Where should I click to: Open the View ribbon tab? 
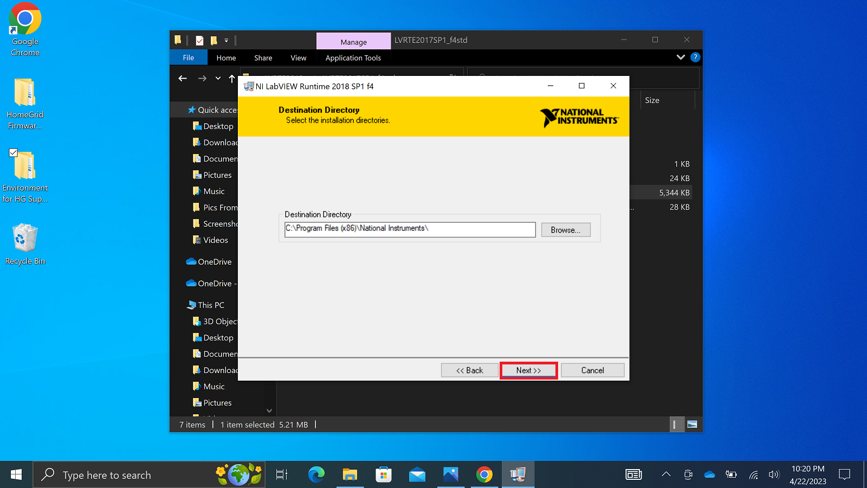pyautogui.click(x=298, y=57)
